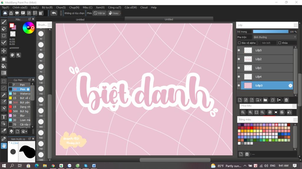Select the Text tool
Viewport: 302px width, 169px height.
[4, 117]
